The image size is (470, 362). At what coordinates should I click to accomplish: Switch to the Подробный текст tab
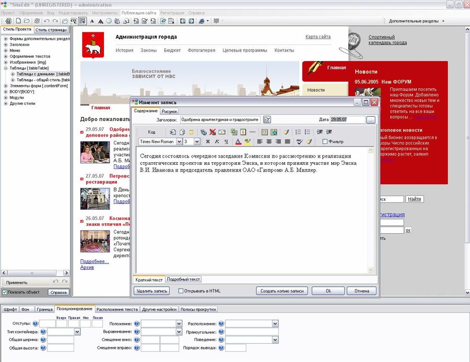point(183,280)
